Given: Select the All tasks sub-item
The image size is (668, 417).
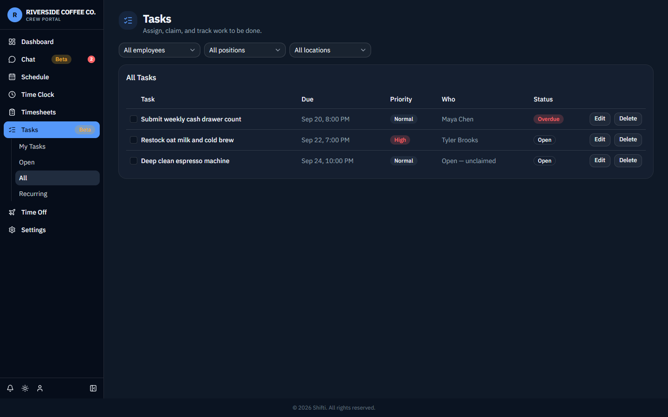Looking at the screenshot, I should tap(58, 178).
